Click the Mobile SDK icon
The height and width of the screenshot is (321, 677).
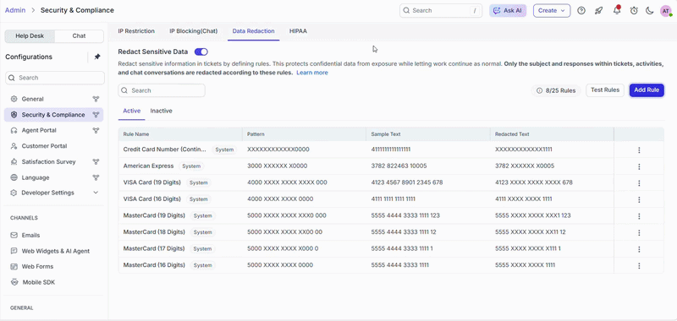pos(14,282)
